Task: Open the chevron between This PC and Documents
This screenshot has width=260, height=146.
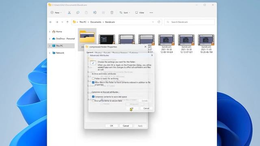Action: (x=89, y=22)
